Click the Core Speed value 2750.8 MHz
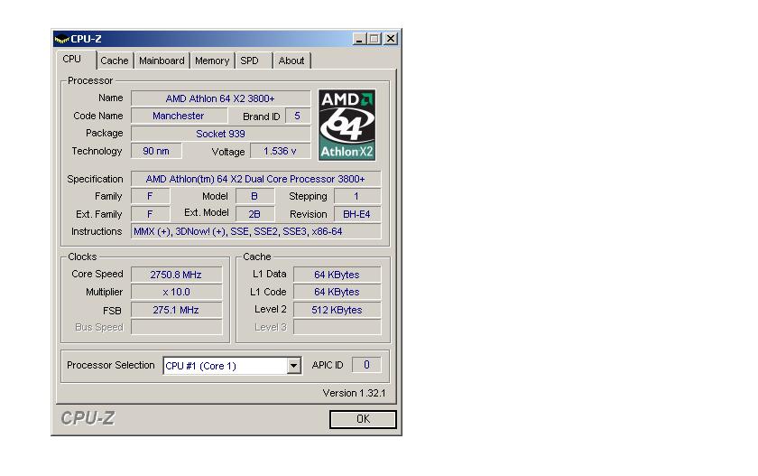Viewport: 758px width, 476px height. [x=177, y=275]
